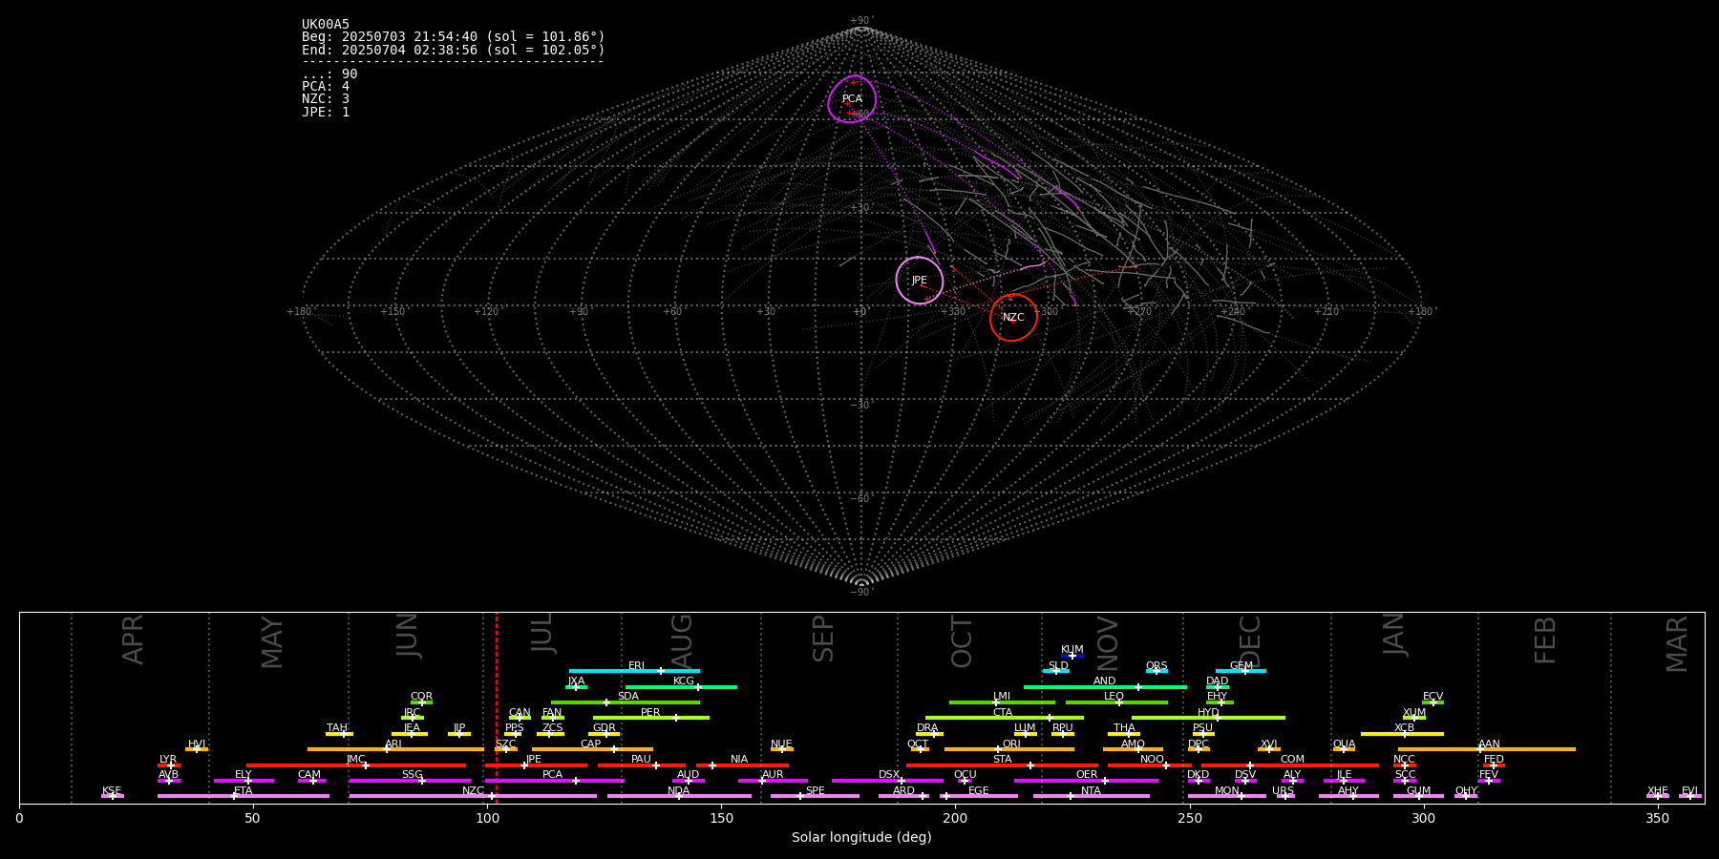Click the 'JPE: 1' count in the header
Image resolution: width=1719 pixels, height=859 pixels.
(326, 113)
